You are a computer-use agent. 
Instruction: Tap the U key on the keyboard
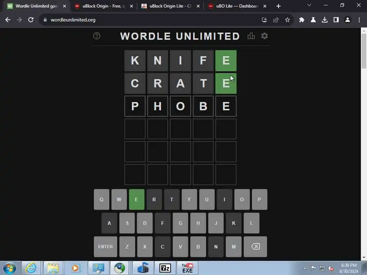[207, 199]
